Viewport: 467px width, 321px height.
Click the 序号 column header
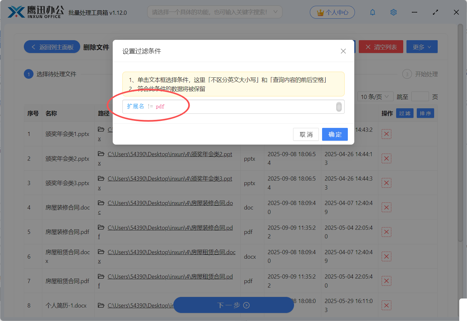[33, 113]
